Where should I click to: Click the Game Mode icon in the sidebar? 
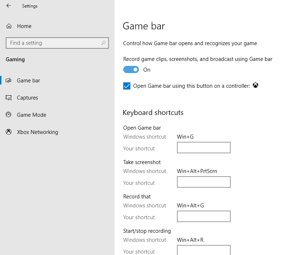(x=8, y=115)
